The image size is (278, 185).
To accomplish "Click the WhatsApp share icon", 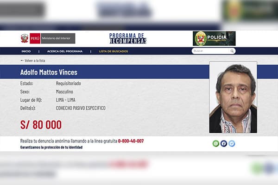I will point(216,143).
